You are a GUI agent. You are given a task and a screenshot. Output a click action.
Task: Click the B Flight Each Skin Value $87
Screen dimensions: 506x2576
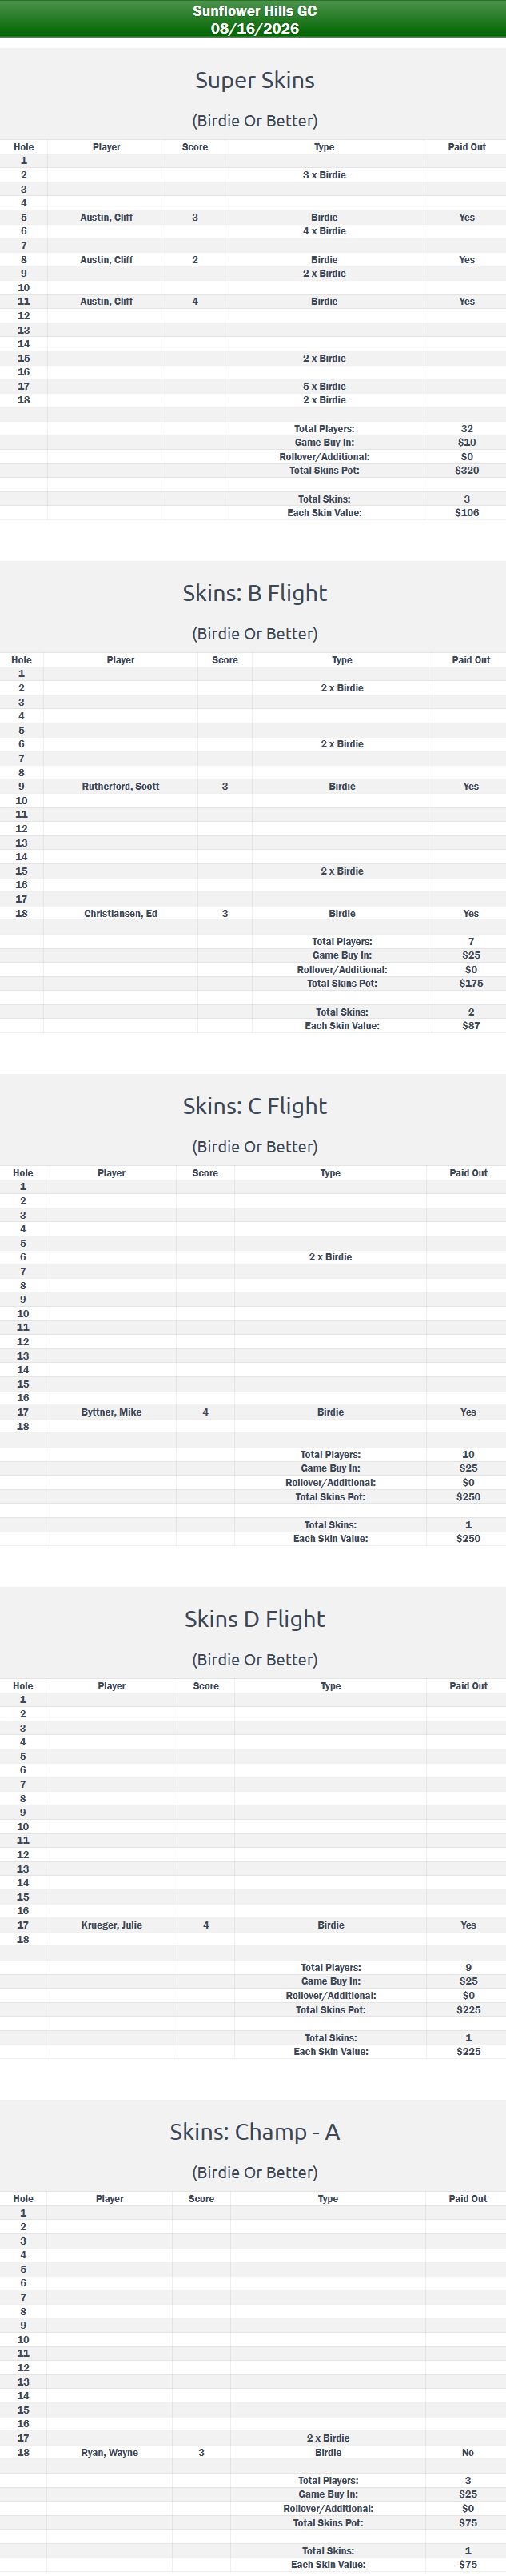click(x=471, y=1025)
